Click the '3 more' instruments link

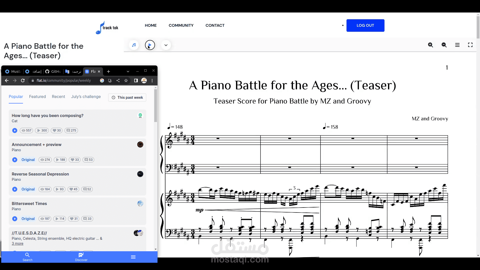pos(17,243)
